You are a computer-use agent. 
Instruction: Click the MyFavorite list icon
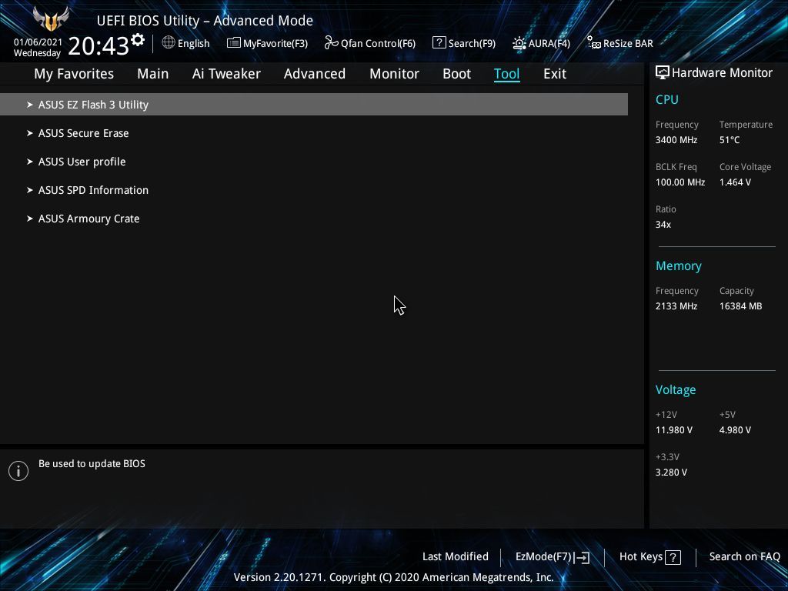click(234, 43)
